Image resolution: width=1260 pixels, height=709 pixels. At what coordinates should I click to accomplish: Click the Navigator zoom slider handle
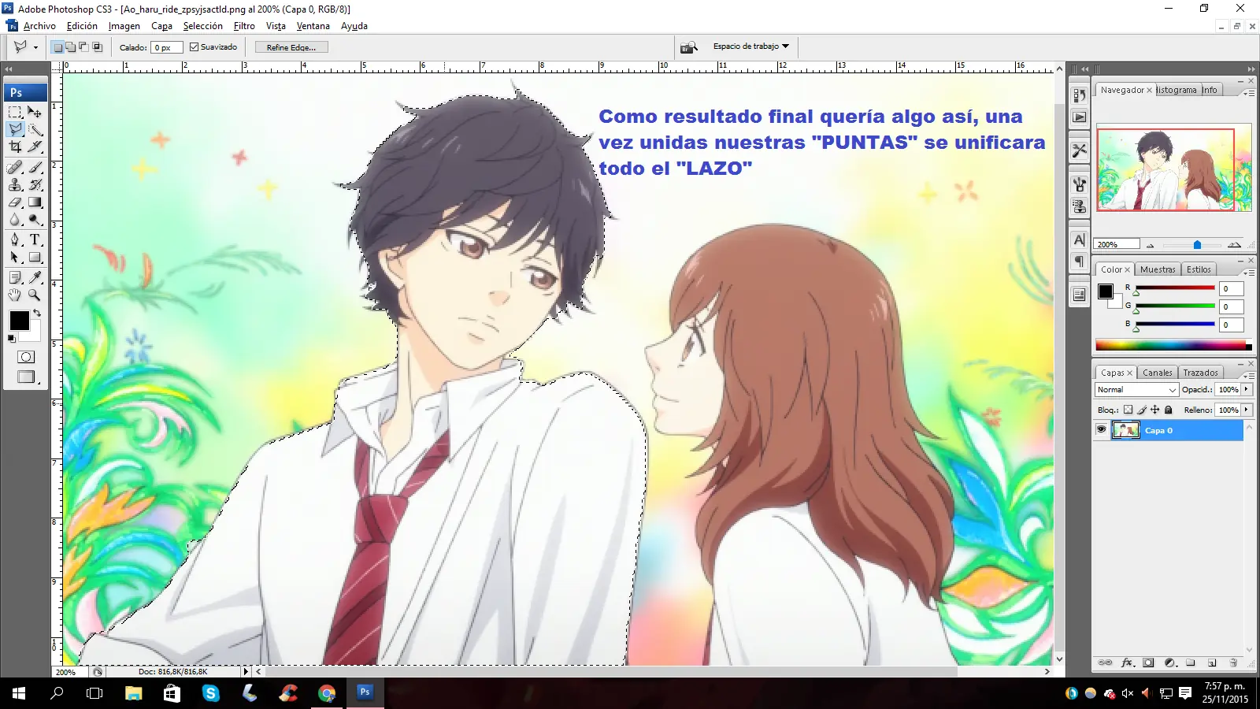point(1197,245)
